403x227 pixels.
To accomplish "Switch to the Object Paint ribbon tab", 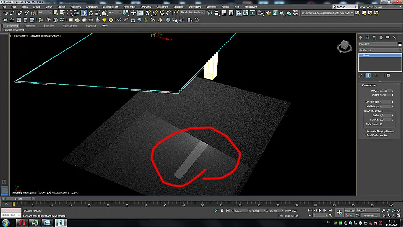I will pyautogui.click(x=70, y=26).
